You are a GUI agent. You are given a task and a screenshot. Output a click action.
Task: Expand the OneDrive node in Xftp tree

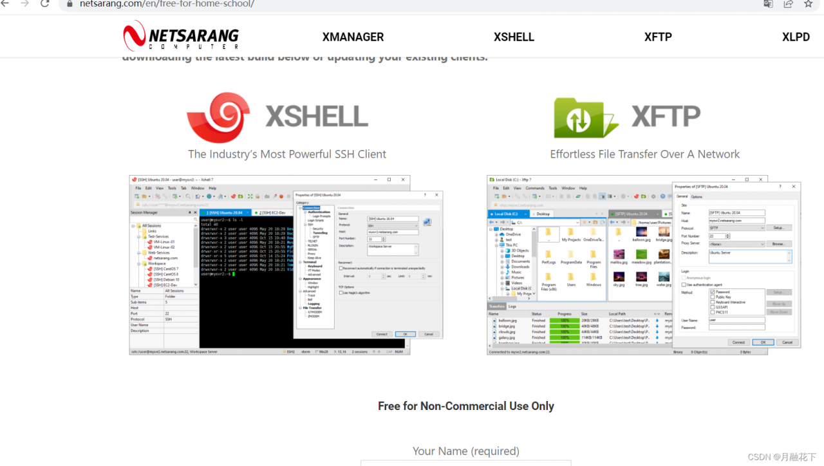pyautogui.click(x=496, y=234)
